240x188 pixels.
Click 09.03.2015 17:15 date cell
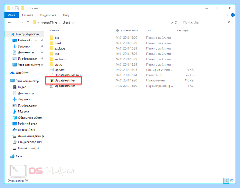pos(126,70)
